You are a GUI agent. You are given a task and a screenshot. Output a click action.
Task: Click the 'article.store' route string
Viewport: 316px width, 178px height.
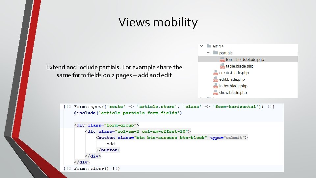click(x=157, y=106)
